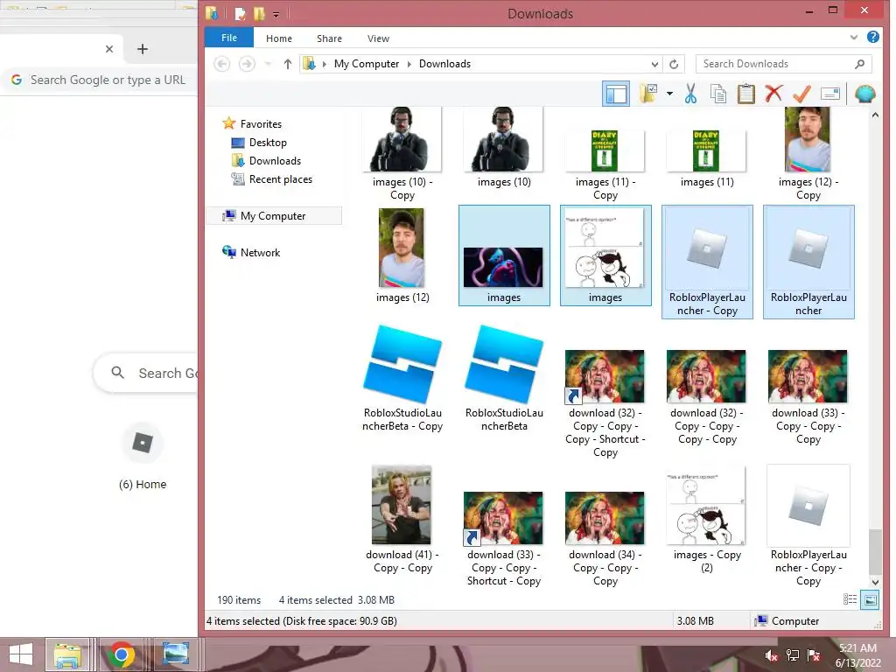Open the address bar history dropdown
896x672 pixels.
tap(654, 64)
